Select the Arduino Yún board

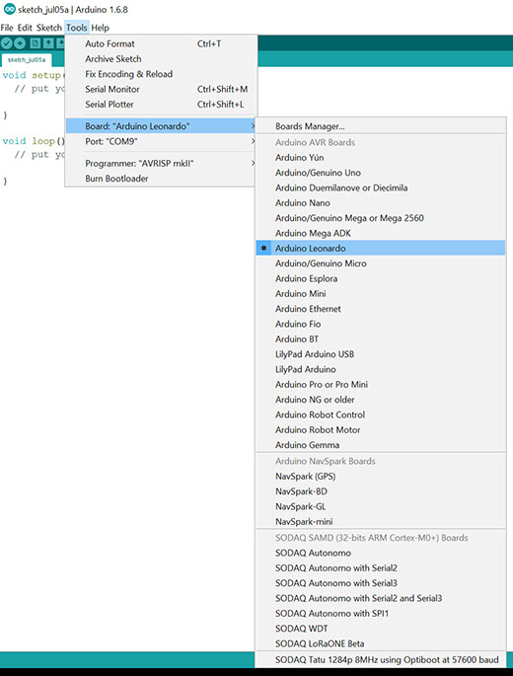(x=381, y=157)
